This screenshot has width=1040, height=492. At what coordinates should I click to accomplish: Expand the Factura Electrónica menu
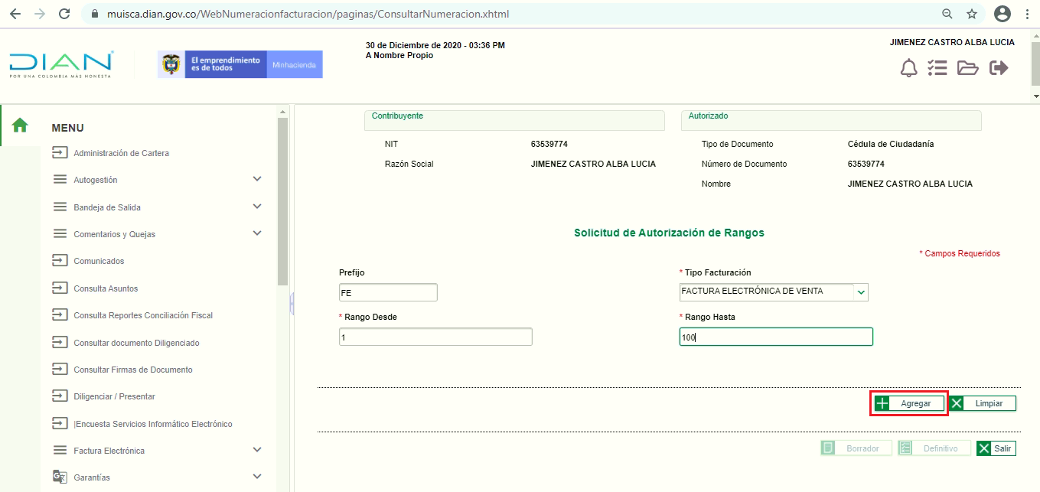pos(257,450)
